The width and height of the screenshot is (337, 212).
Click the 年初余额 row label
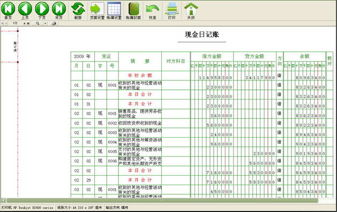click(x=140, y=75)
